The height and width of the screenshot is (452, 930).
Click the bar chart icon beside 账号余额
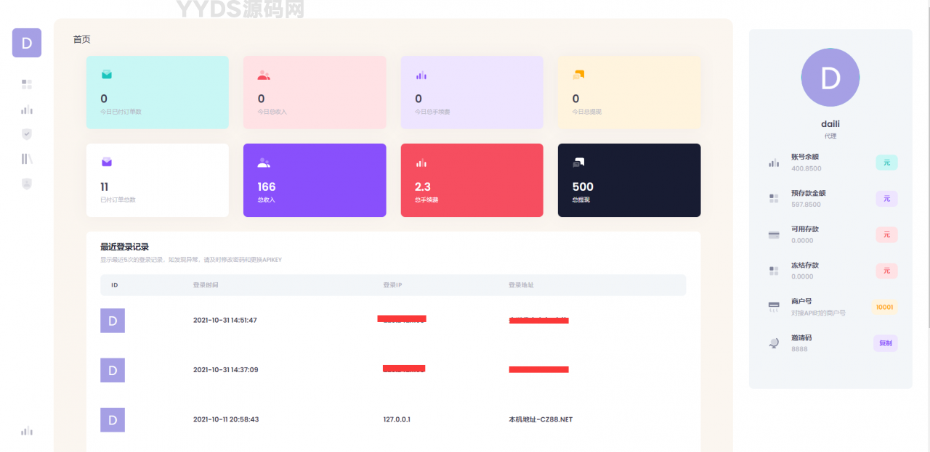coord(774,163)
